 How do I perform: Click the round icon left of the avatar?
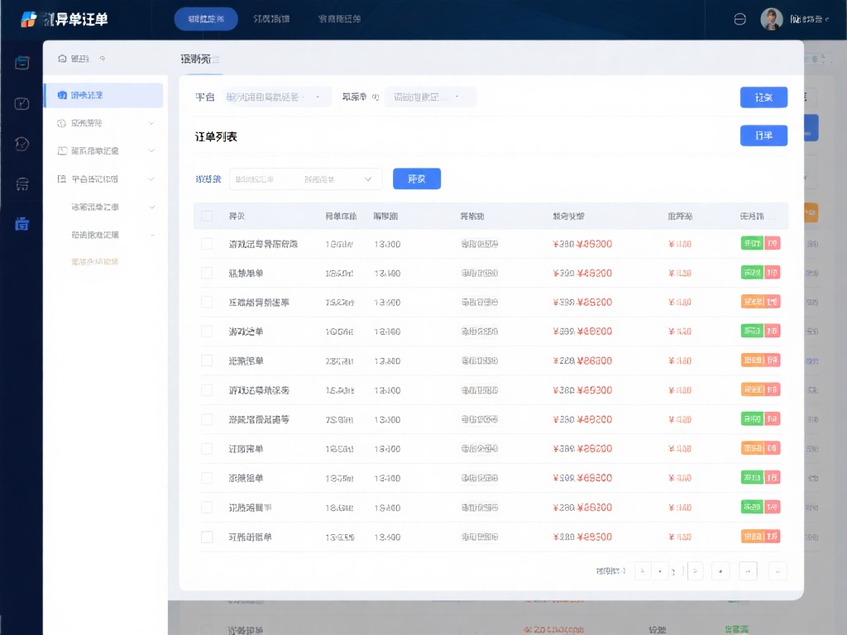(740, 19)
